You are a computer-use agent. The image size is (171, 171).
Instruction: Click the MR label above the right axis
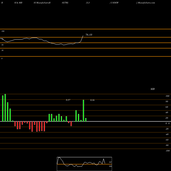coord(153,89)
